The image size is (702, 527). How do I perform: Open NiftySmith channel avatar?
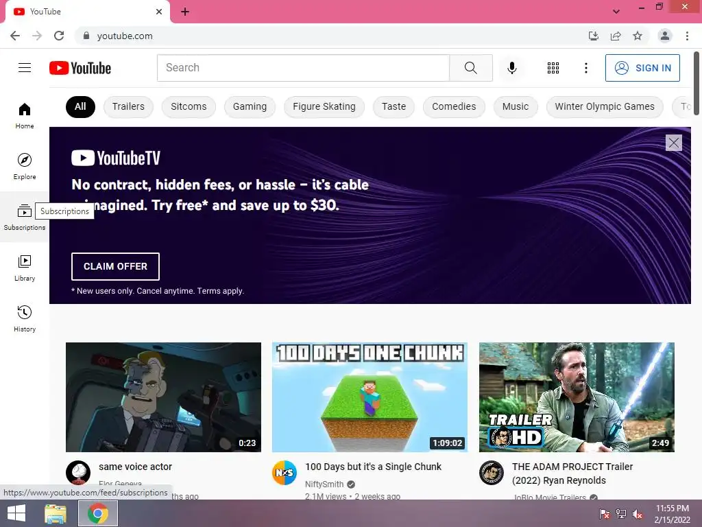[x=285, y=473]
